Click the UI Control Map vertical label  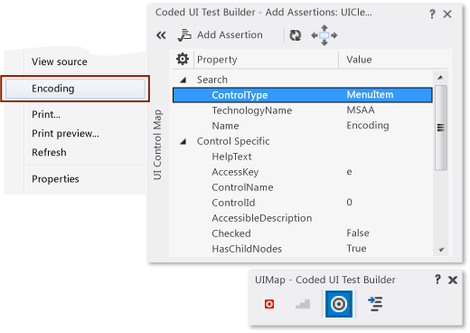pyautogui.click(x=157, y=145)
